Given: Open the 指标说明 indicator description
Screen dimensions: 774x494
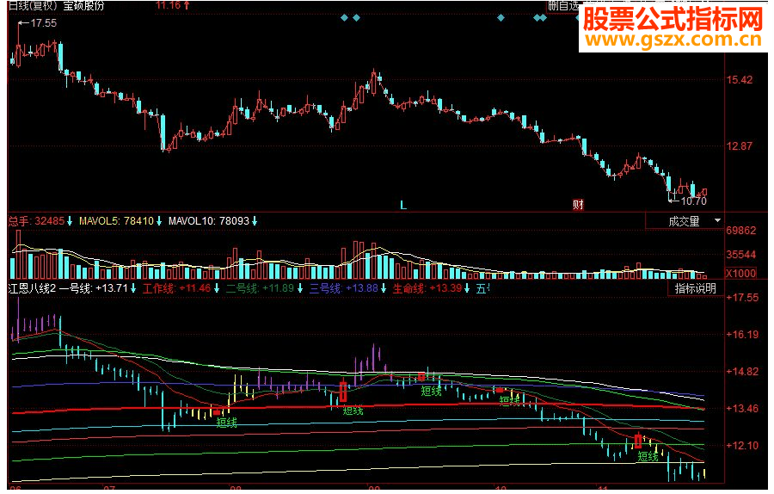Looking at the screenshot, I should (x=695, y=288).
